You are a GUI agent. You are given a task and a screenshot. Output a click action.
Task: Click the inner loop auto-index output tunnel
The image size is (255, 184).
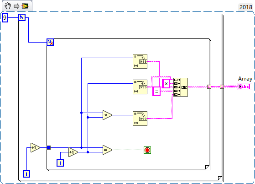pos(209,87)
